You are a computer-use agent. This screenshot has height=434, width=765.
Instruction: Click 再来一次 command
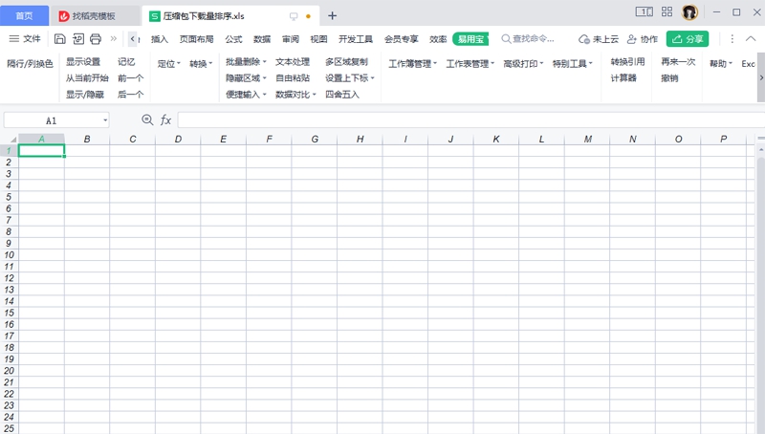[678, 61]
